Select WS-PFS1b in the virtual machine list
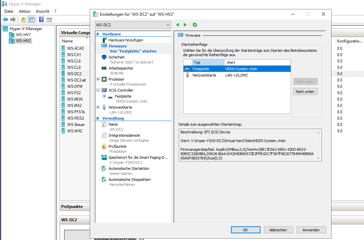Screen dimensions: 364x240 76,112
